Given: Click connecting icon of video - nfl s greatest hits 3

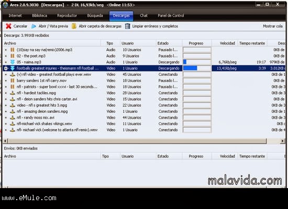Looking at the screenshot, I should pyautogui.click(x=13, y=105).
